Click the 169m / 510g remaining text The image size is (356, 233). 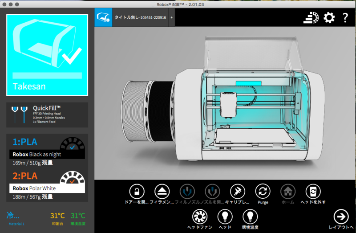pos(32,163)
